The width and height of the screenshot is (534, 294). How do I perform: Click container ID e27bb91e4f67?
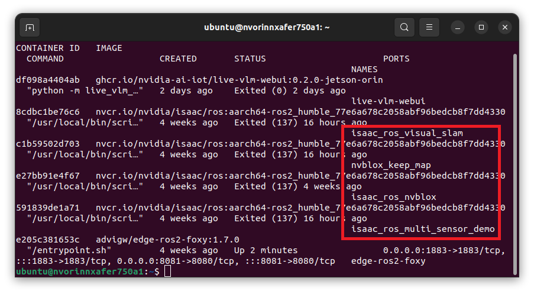47,176
